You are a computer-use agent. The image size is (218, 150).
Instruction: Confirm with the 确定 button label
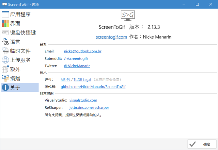click(207, 144)
